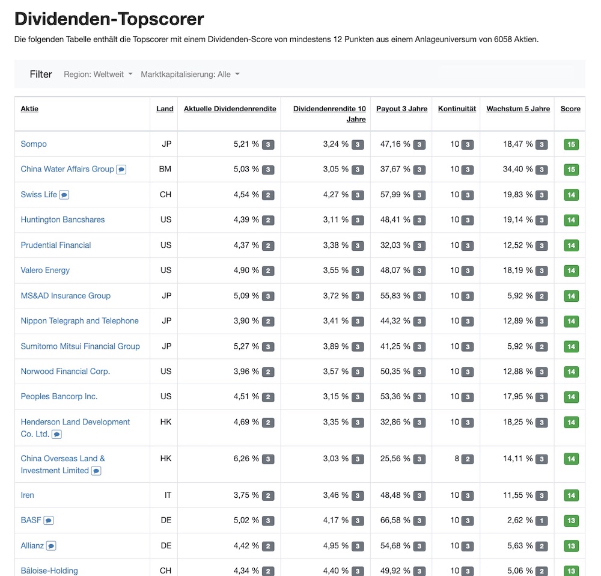Open the Region: Weltweit filter dropdown

(98, 75)
